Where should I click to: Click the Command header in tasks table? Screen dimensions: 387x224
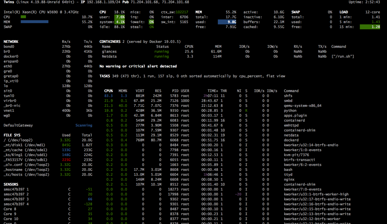291,91
